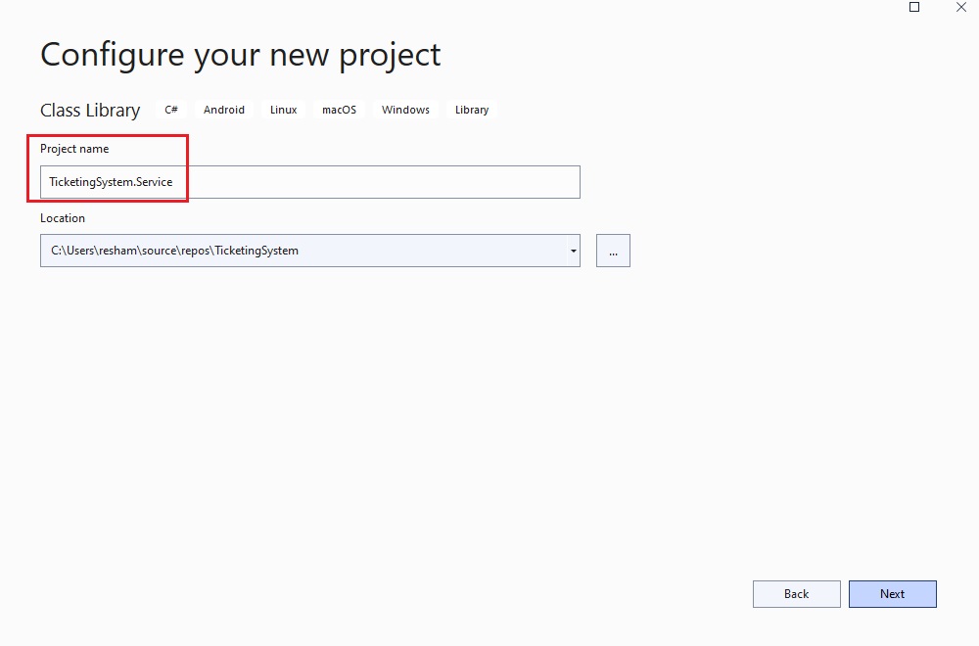Click the Location label
Image resolution: width=979 pixels, height=646 pixels.
click(63, 218)
